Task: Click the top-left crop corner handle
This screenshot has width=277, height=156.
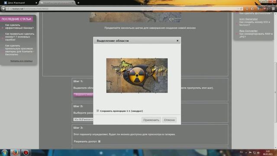Action: tap(121, 58)
